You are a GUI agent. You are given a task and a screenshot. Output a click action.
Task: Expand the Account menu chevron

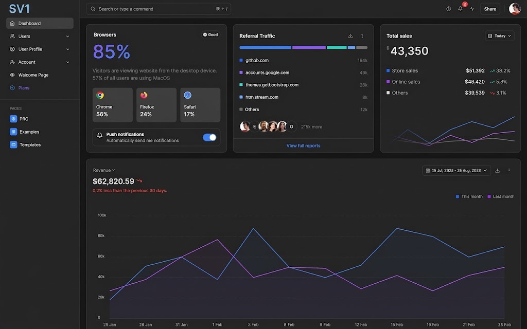tap(67, 62)
